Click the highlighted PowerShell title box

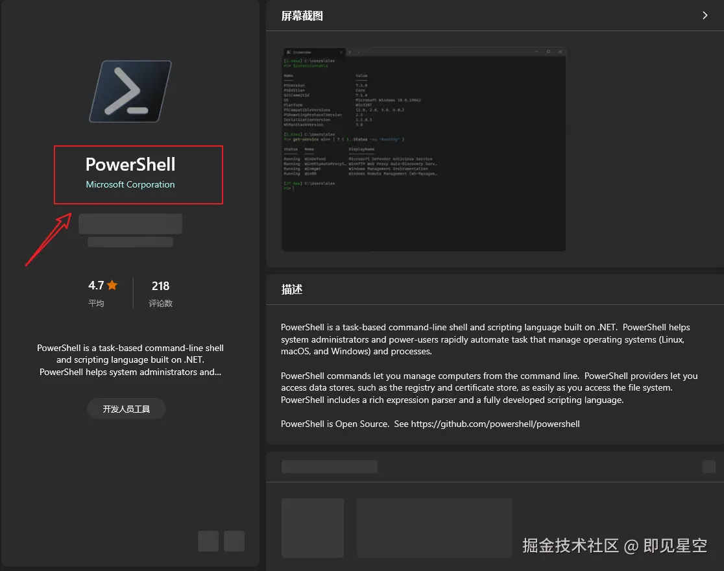[138, 175]
